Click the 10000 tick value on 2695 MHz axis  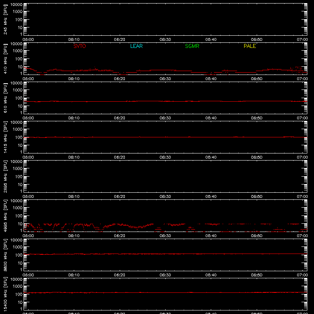click(x=16, y=162)
